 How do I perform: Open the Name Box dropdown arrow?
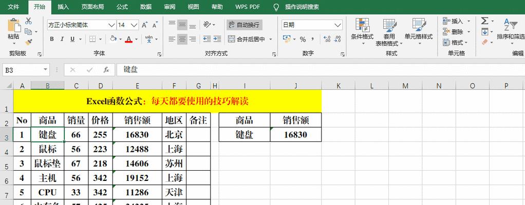(46, 70)
